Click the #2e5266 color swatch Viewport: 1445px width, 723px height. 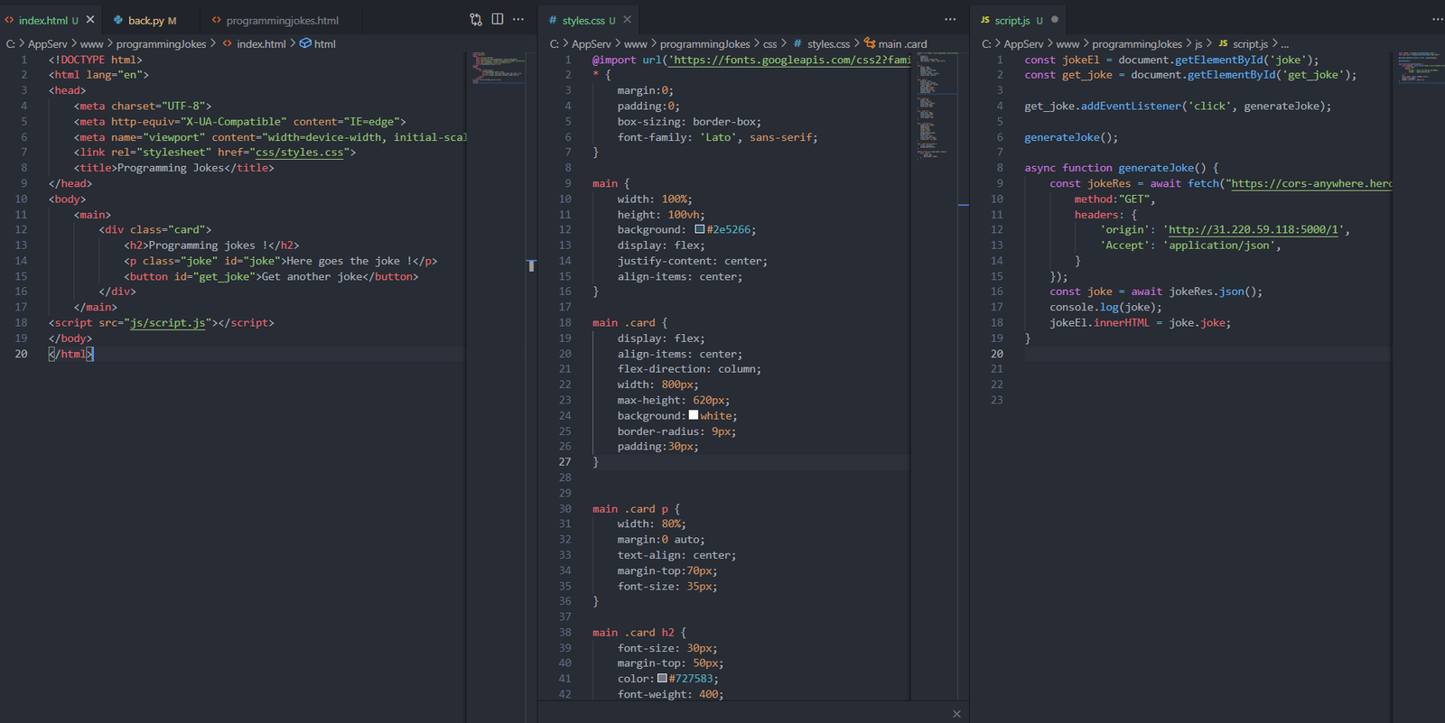click(x=699, y=229)
